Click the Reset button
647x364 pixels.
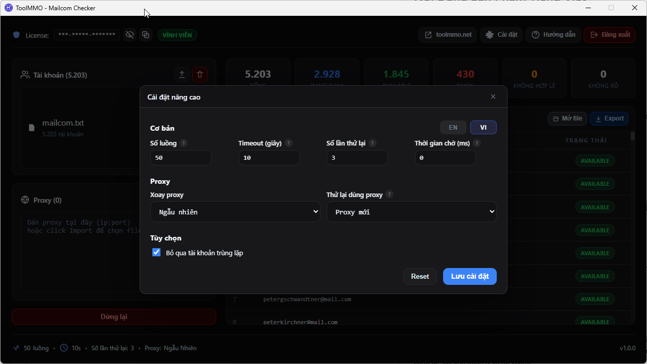click(420, 276)
